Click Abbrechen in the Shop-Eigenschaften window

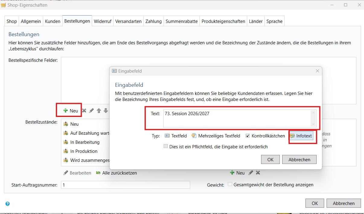(x=344, y=203)
